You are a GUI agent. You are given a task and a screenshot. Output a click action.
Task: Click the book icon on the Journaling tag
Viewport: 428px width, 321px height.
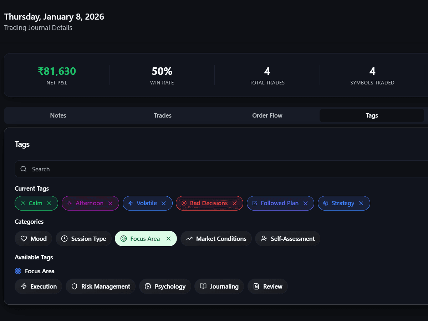(203, 286)
